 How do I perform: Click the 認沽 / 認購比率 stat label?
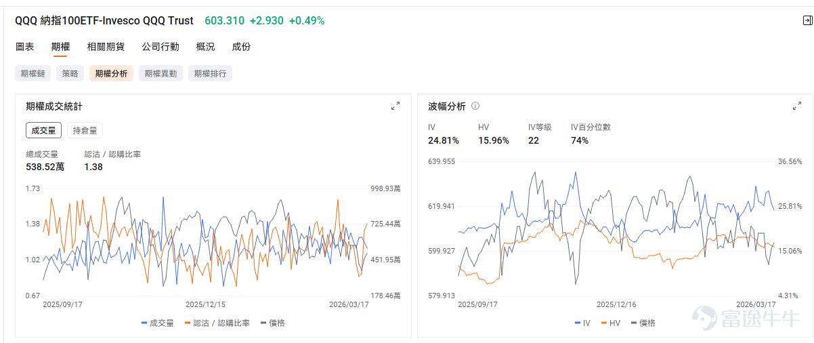pyautogui.click(x=112, y=154)
